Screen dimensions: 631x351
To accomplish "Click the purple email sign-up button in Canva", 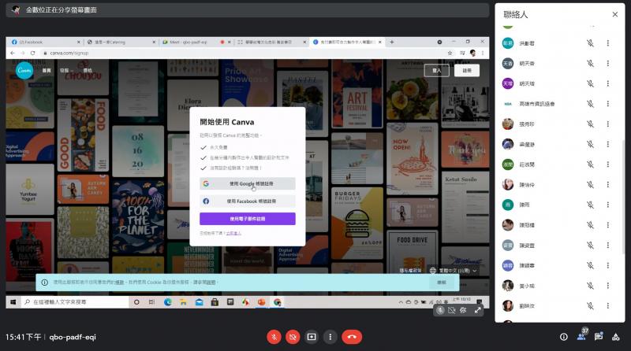I will (x=248, y=219).
